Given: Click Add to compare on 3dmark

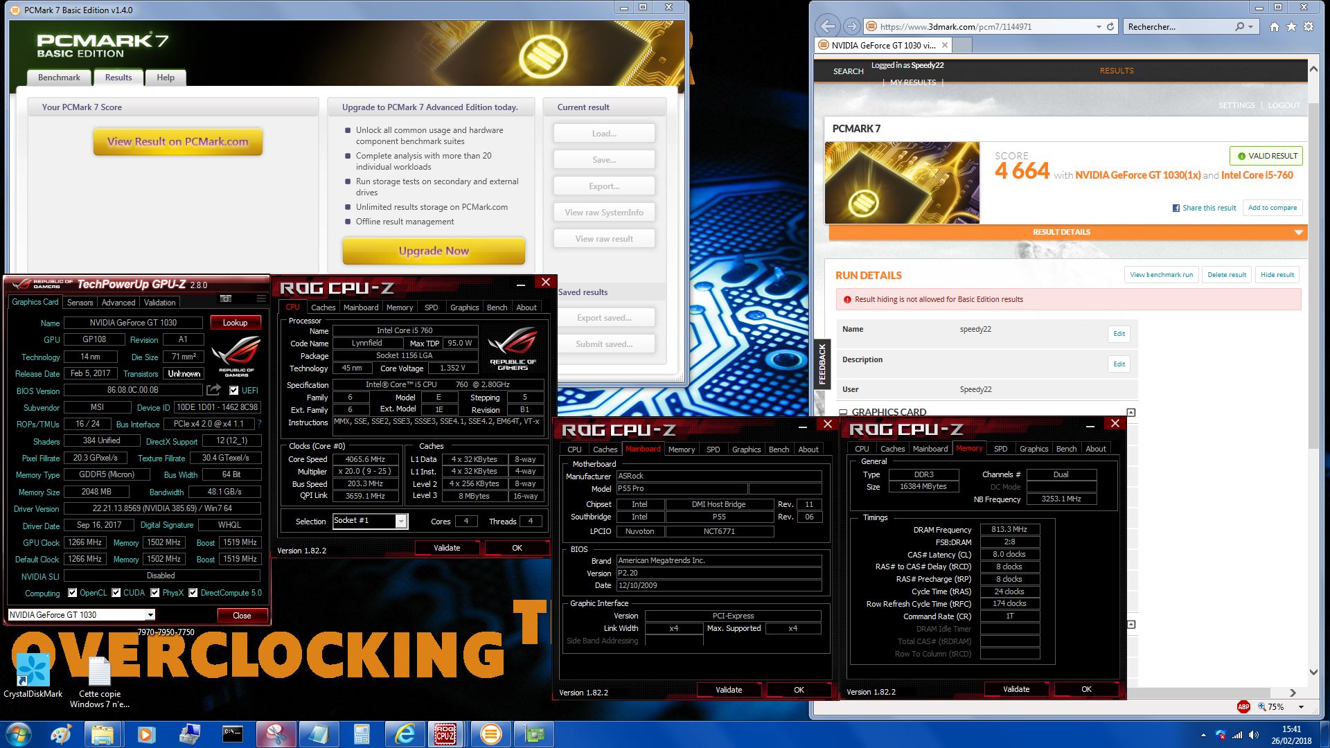Looking at the screenshot, I should click(1272, 208).
